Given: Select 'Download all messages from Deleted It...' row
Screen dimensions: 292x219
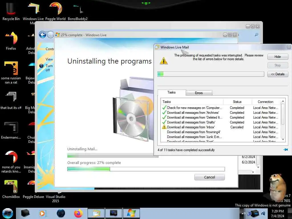Looking at the screenshot, I should (x=220, y=117).
